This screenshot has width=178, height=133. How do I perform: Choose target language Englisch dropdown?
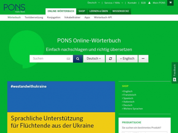coord(127,59)
